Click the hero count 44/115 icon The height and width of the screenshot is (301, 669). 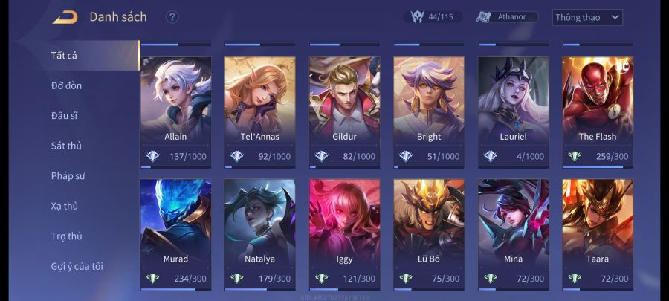coord(417,16)
